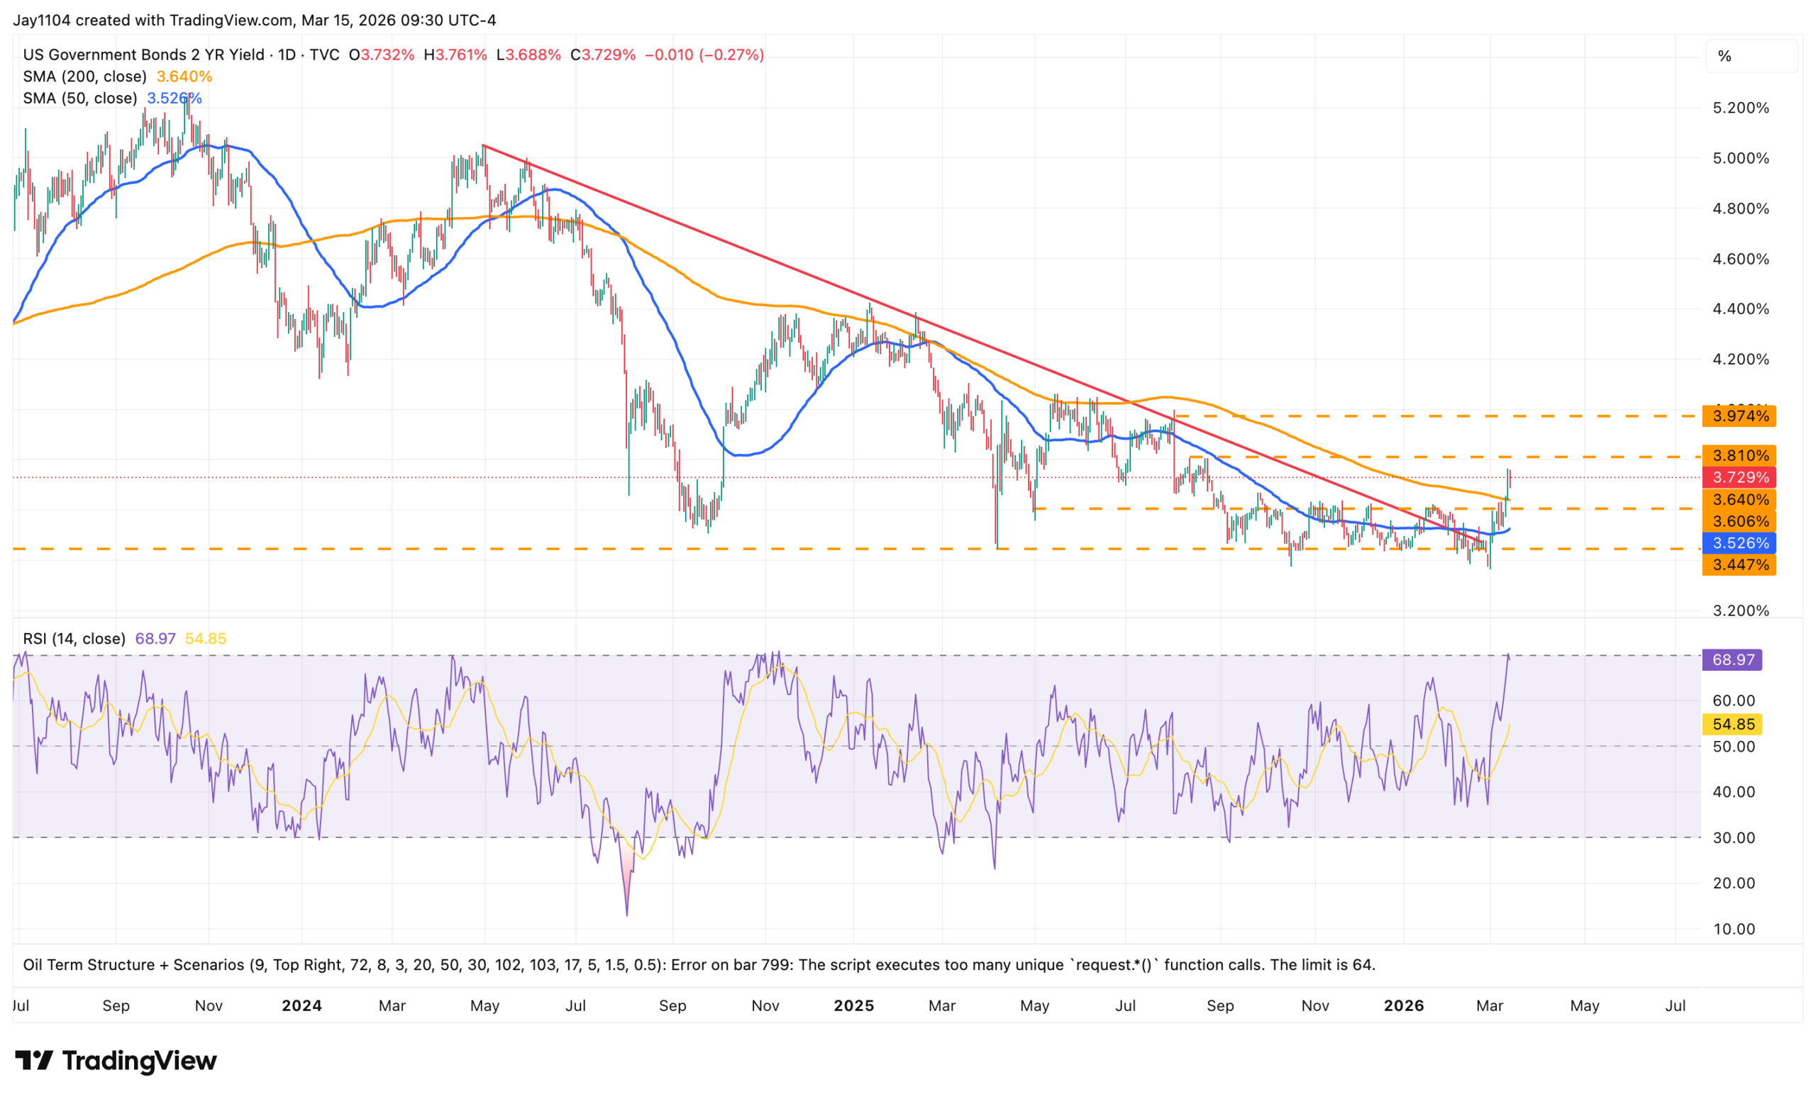Click the 3.810% resistance level label
1816x1099 pixels.
pyautogui.click(x=1739, y=456)
